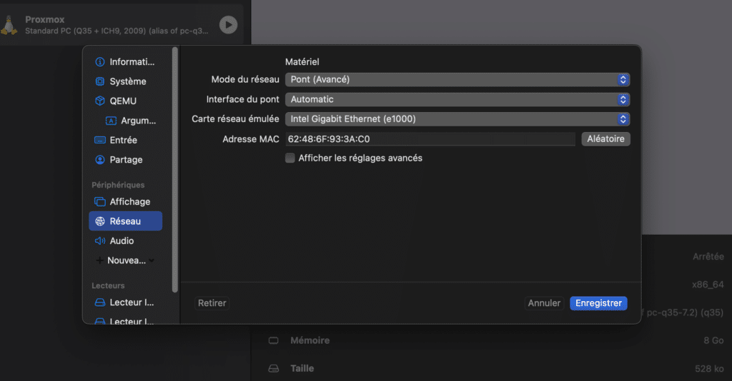Screen dimensions: 732x381
Task: Open the Partage settings section
Action: tap(126, 160)
